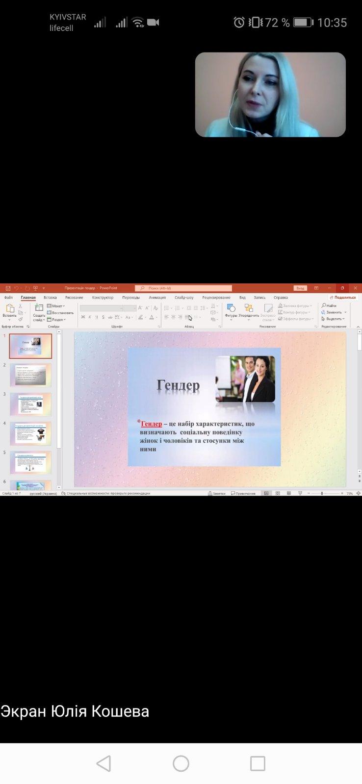
Task: Toggle Заметки notes pane in status bar
Action: 216,493
